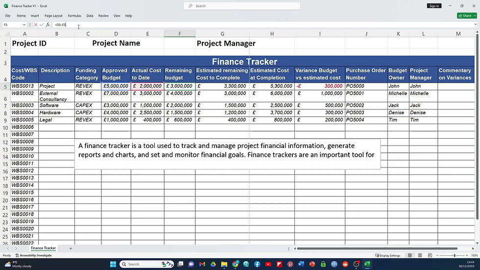The width and height of the screenshot is (480, 270).
Task: Open Chrome from taskbar
Action: click(235, 264)
